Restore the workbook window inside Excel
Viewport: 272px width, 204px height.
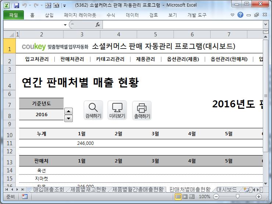[x=257, y=15]
